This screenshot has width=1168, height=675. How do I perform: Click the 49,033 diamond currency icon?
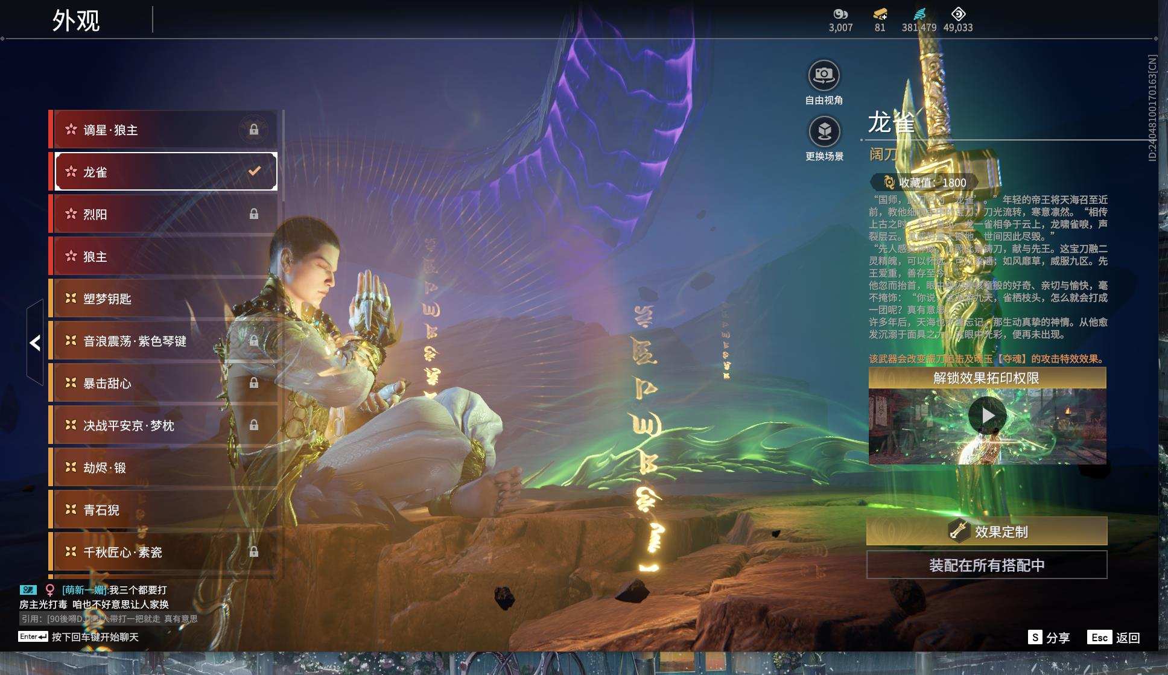pos(958,14)
